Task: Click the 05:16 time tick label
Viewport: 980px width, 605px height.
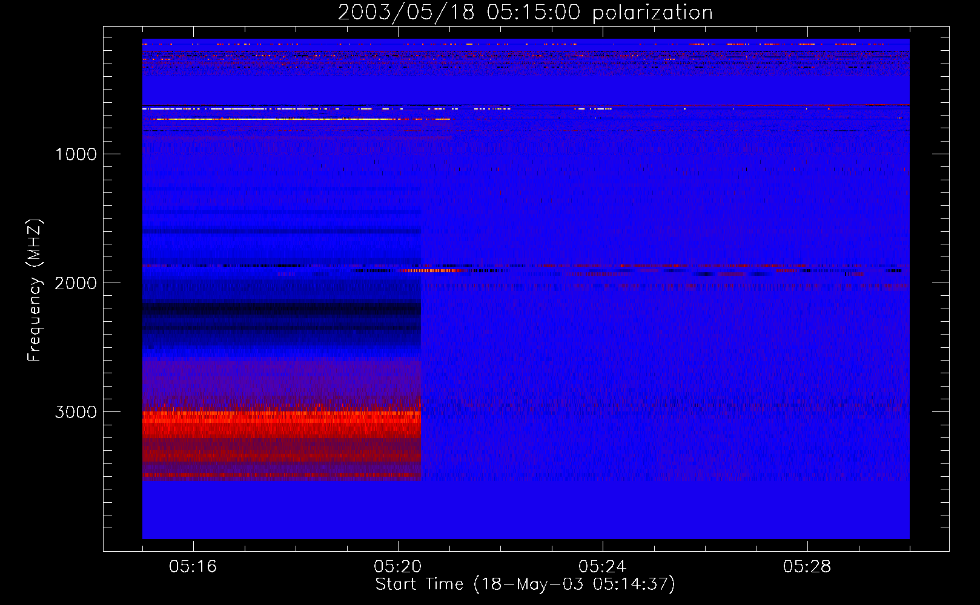Action: (193, 566)
